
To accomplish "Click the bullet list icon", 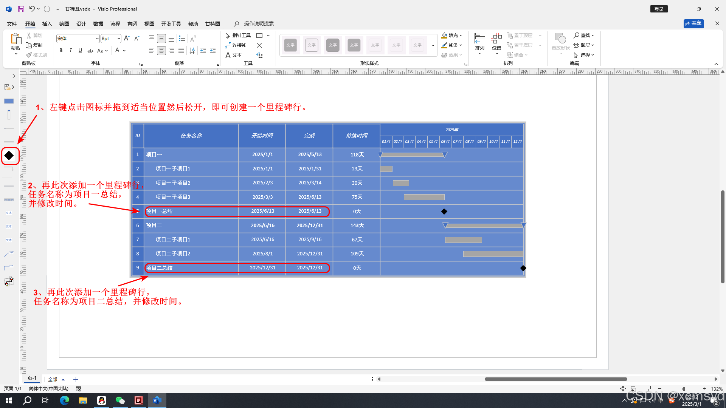I will click(182, 39).
